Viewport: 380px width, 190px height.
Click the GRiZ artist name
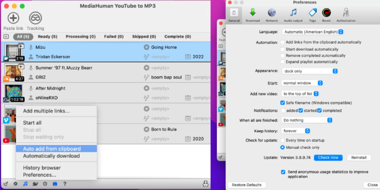(41, 78)
